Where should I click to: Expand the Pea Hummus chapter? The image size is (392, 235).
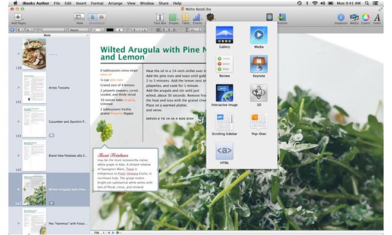click(x=18, y=223)
